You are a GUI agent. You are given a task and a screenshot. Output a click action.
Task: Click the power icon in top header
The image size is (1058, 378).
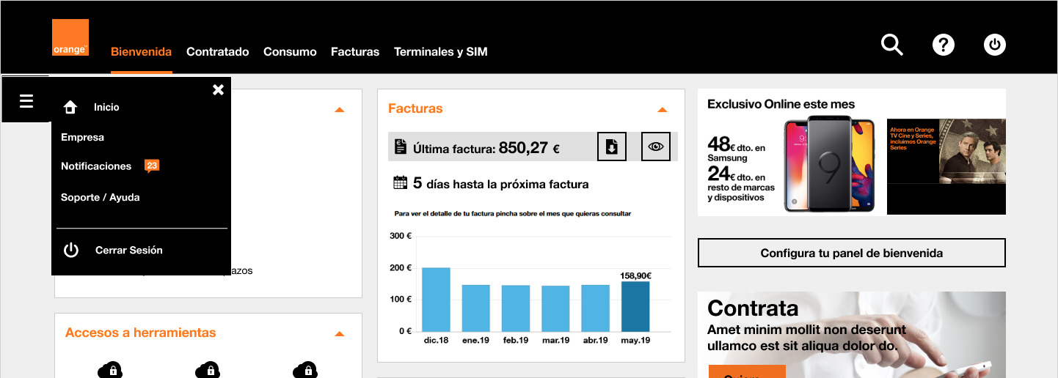tap(994, 45)
